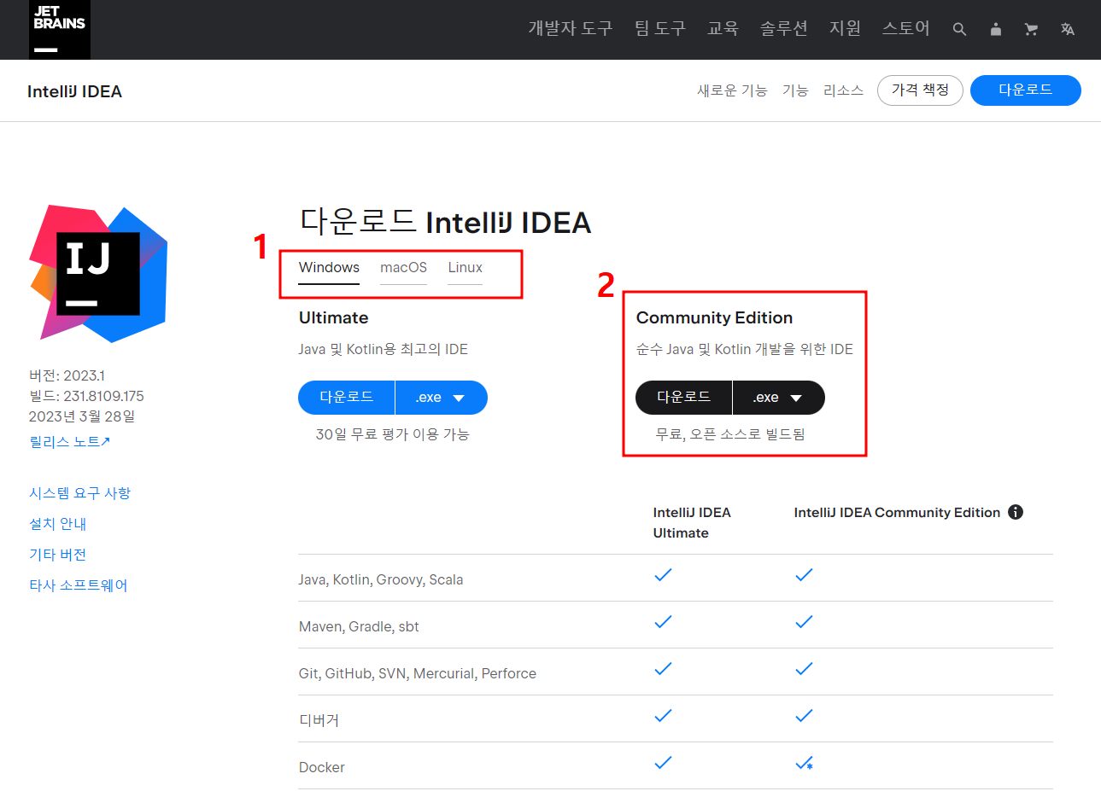Viewport: 1101px width, 791px height.
Task: Click the Git, GitHub, SVN row text
Action: 418,673
